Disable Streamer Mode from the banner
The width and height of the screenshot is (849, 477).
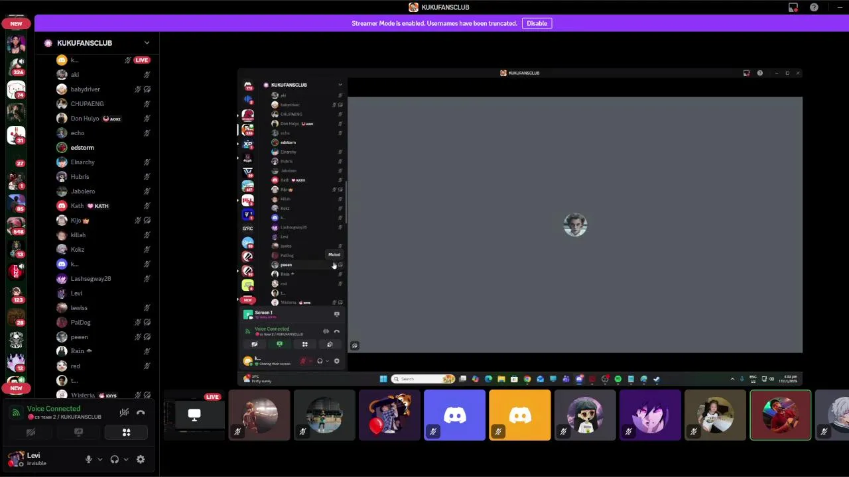point(537,23)
